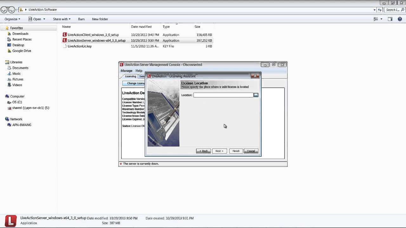Click the LiveActionServer setup file icon
Screen dimensions: 406x228
coord(65,41)
